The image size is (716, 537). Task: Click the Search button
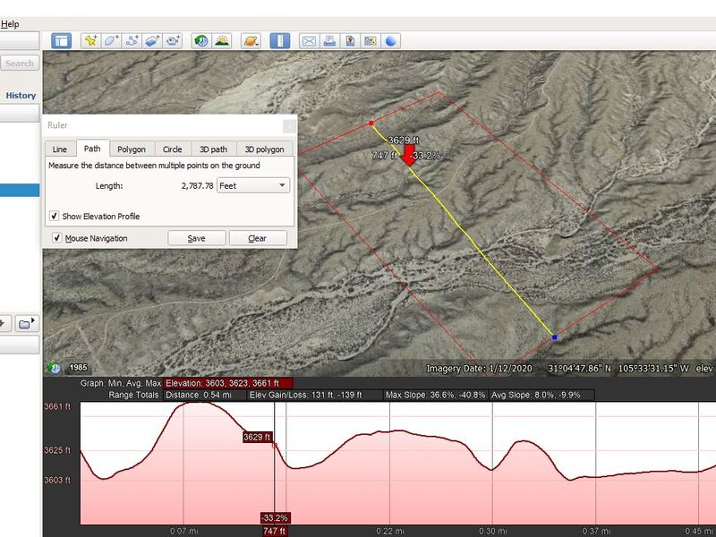20,63
